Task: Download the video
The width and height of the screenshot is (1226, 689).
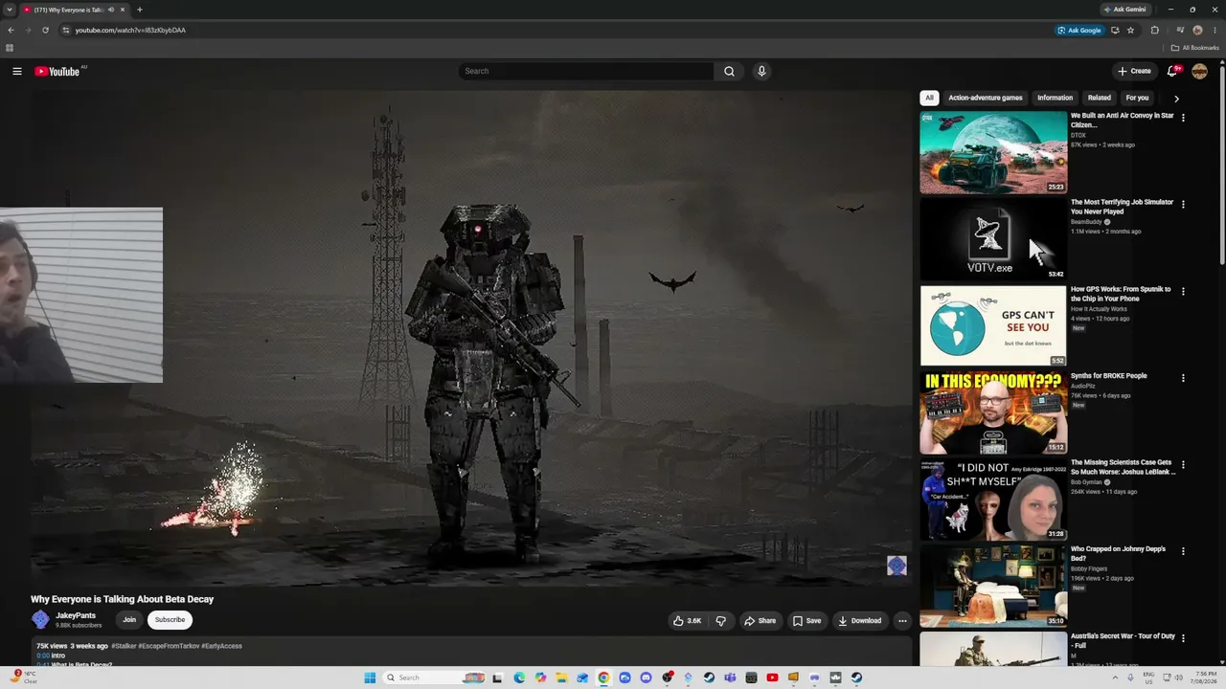Action: 860,620
